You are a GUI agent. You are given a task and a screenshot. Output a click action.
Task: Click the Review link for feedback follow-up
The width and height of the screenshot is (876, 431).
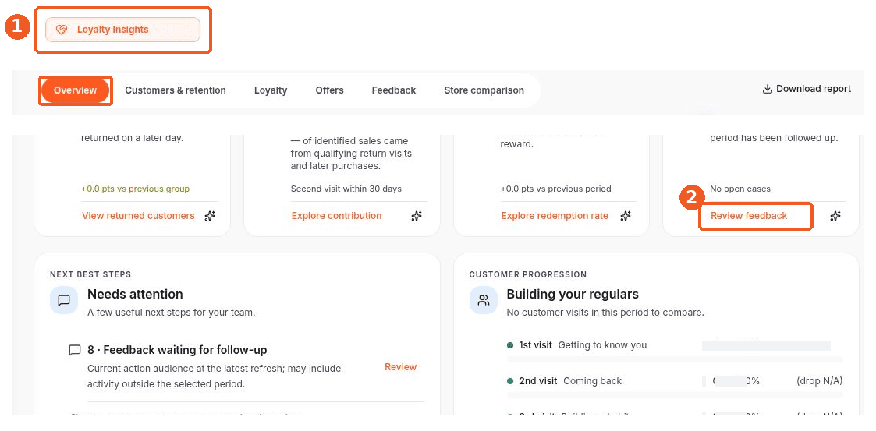click(x=401, y=367)
